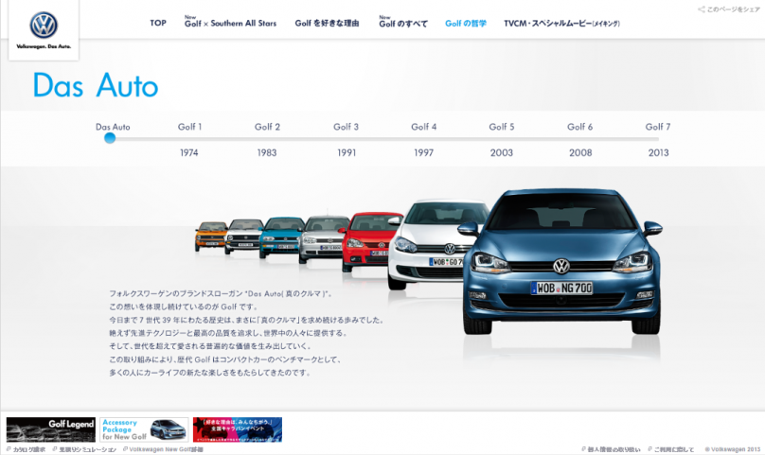Click the year 1974 label
The width and height of the screenshot is (765, 455).
click(188, 152)
